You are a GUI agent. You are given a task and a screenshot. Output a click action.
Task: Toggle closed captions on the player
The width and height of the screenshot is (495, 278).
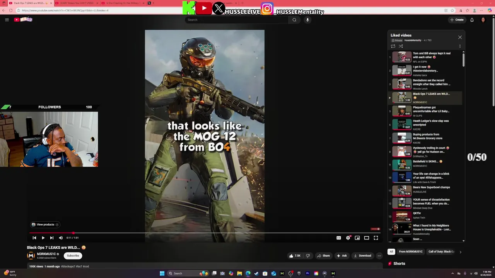[339, 238]
